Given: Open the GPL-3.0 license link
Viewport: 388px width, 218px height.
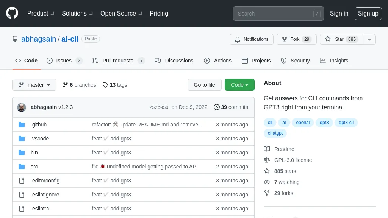Looking at the screenshot, I should tap(293, 160).
